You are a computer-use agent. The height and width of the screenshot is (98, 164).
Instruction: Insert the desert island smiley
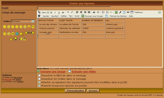(x=23, y=39)
